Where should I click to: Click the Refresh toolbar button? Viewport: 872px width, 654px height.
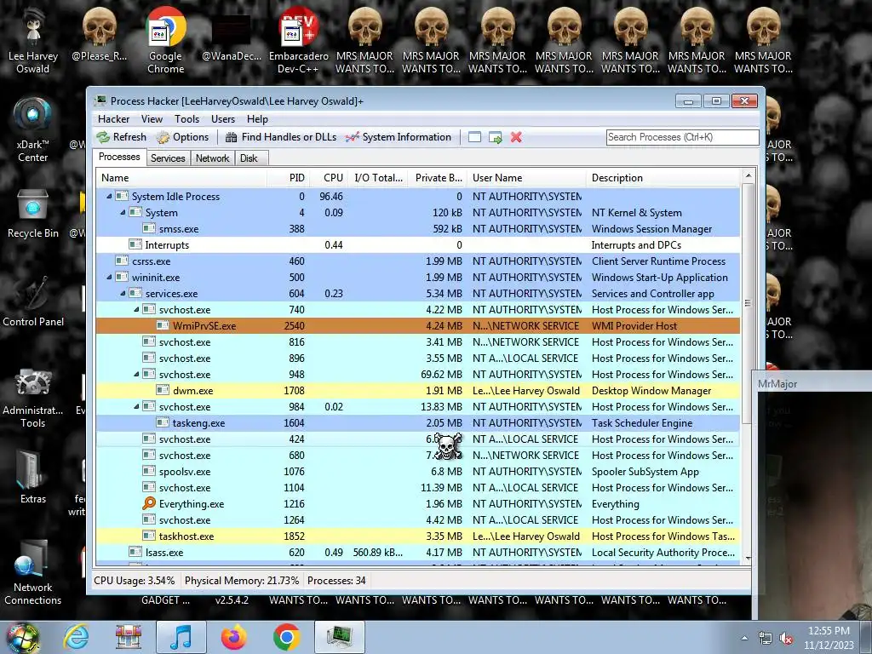pos(121,137)
